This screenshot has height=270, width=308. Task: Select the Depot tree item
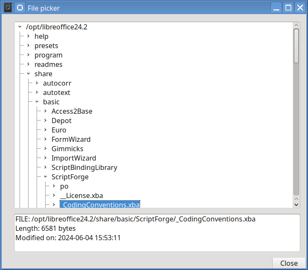(x=61, y=121)
